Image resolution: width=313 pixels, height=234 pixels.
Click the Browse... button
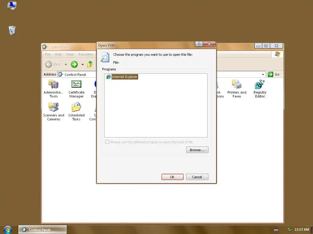pyautogui.click(x=197, y=150)
